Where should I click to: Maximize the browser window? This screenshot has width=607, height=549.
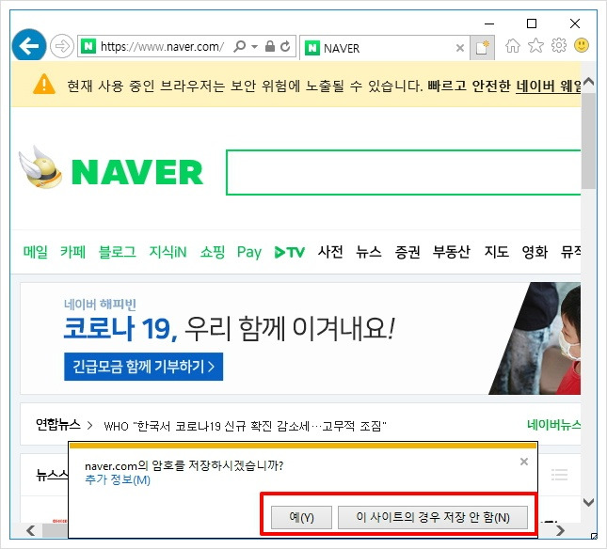pyautogui.click(x=532, y=24)
